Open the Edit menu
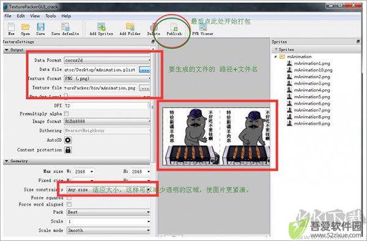Image resolution: width=367 pixels, height=241 pixels. point(21,16)
